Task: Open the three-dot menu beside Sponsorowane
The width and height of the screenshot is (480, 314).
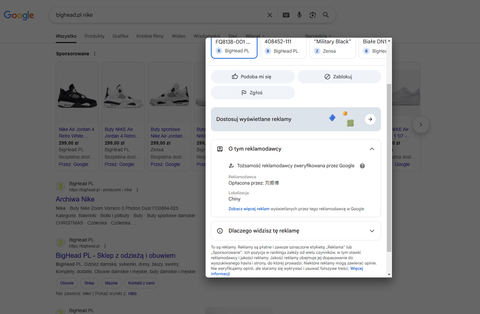Action: (95, 54)
